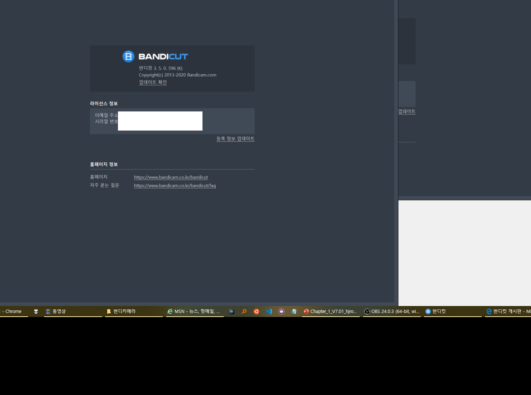This screenshot has height=395, width=531.
Task: Open the bandicut/faq link
Action: (175, 186)
